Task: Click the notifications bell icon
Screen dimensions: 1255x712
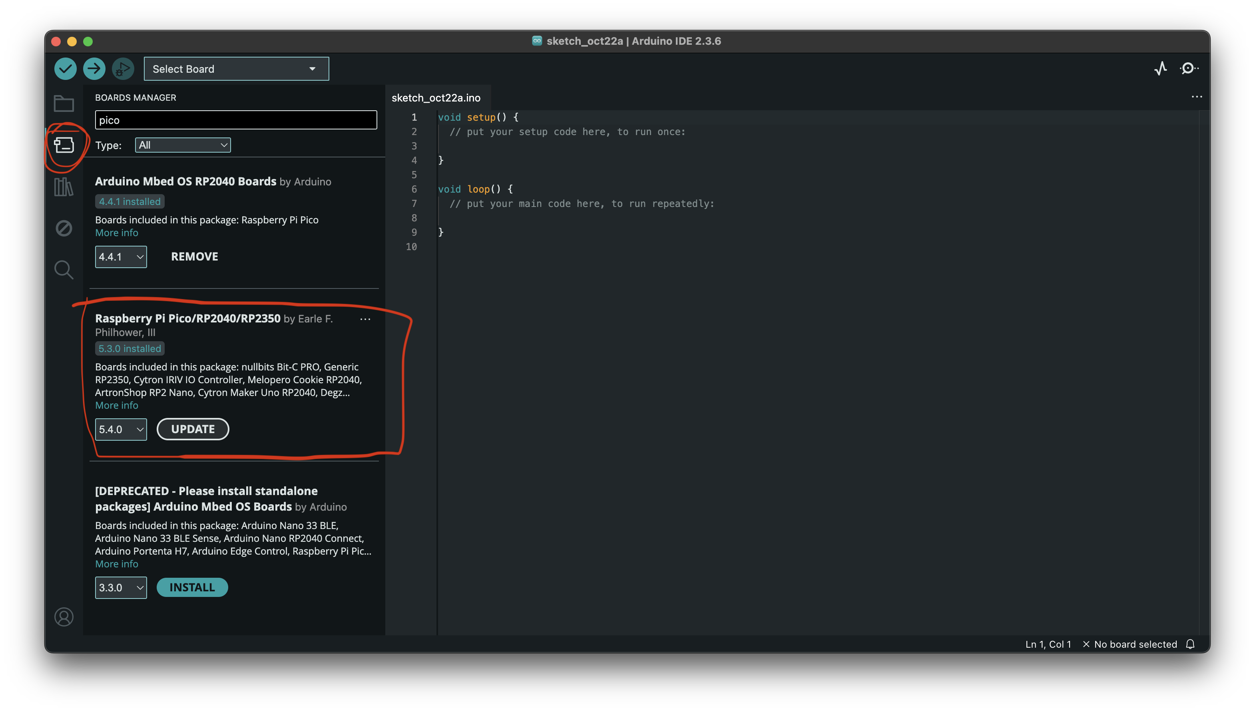Action: point(1190,644)
